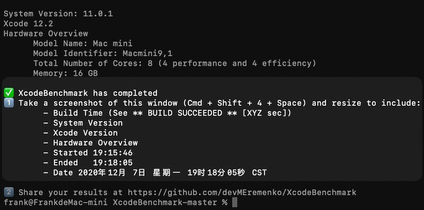
Task: Click the 'Model Identifier: Macmini9,1' line
Action: 103,53
